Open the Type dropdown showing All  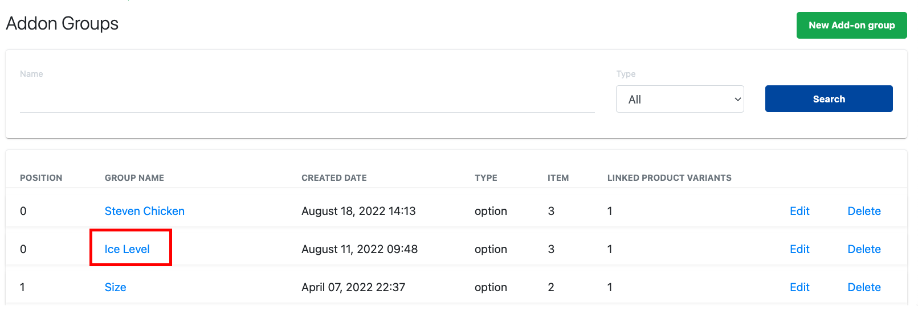pyautogui.click(x=680, y=99)
